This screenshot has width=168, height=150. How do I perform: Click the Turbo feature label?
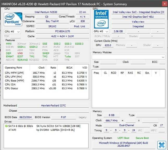click(x=68, y=57)
